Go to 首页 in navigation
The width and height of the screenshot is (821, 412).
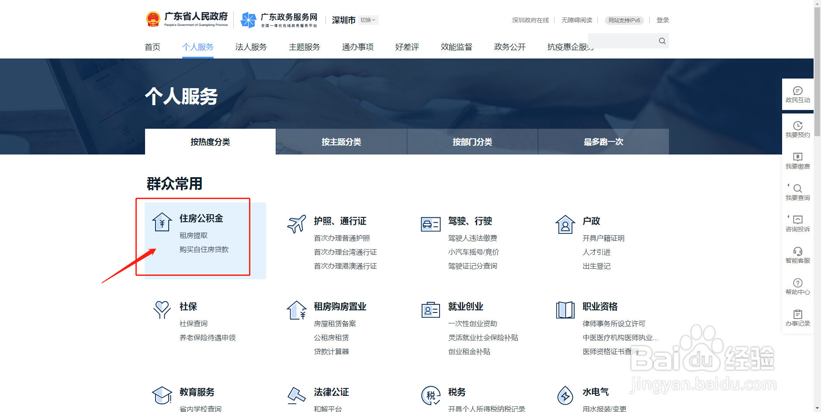[x=152, y=47]
